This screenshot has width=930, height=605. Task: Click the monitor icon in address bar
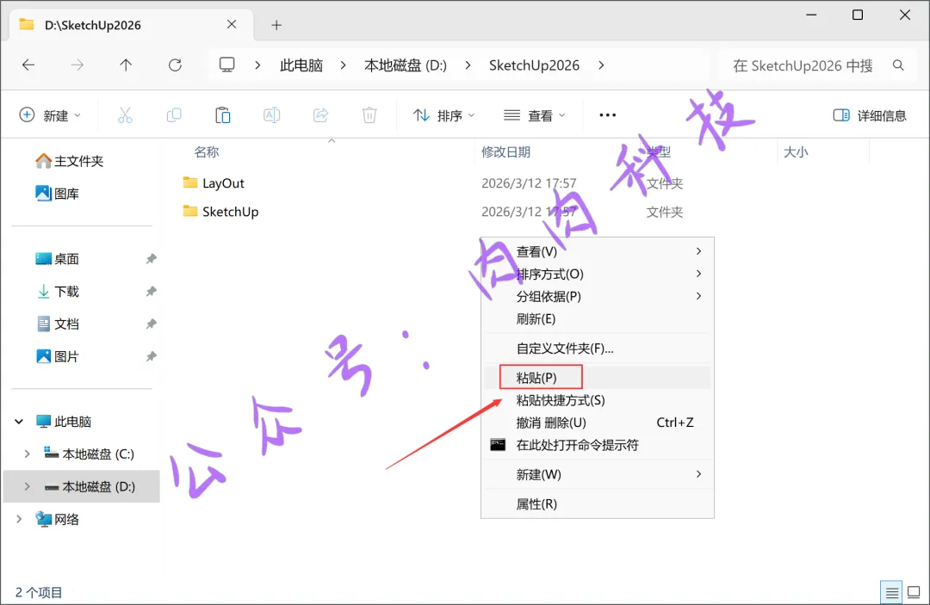click(227, 65)
